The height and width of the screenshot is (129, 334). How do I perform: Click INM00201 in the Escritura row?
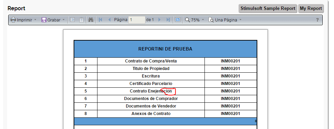[x=230, y=76]
